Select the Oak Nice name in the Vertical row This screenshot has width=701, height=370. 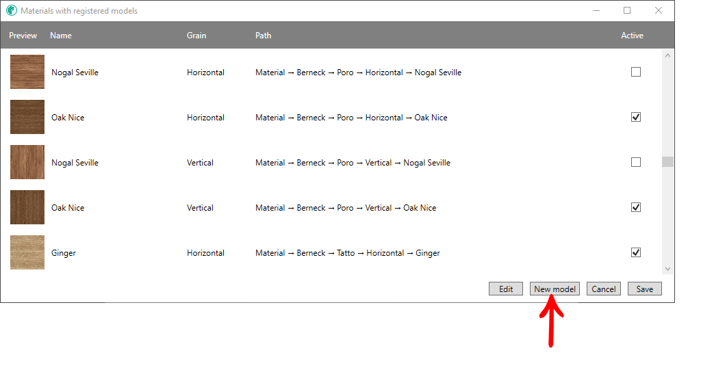pos(68,208)
